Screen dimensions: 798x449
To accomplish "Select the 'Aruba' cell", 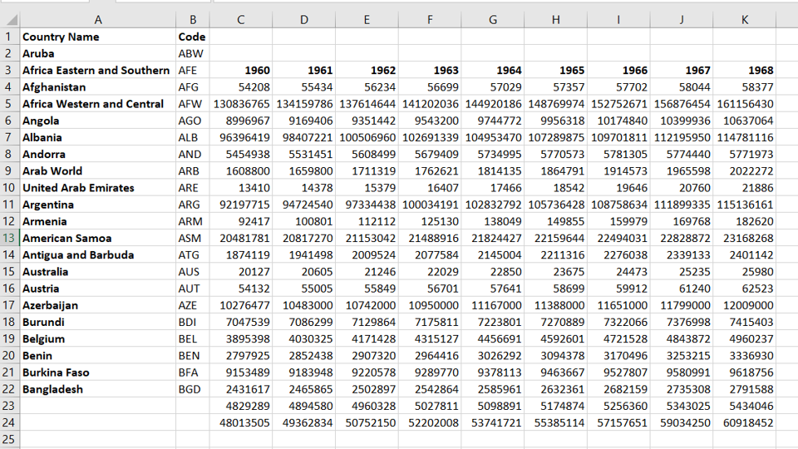I will [x=98, y=53].
